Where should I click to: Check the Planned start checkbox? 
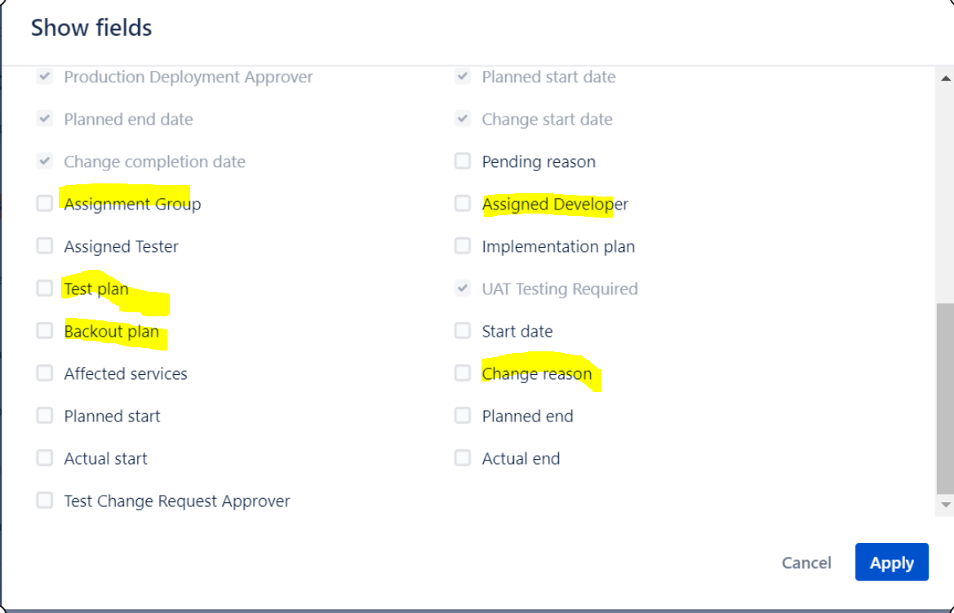click(44, 416)
